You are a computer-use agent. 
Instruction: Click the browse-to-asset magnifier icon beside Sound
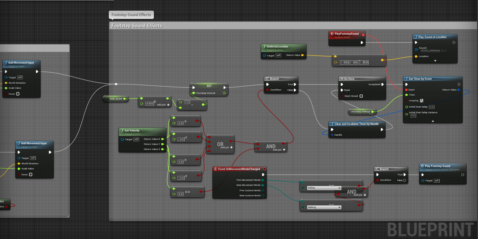pos(446,51)
